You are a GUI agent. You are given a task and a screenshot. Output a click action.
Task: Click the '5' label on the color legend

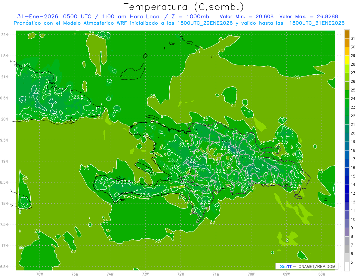pyautogui.click(x=352, y=262)
